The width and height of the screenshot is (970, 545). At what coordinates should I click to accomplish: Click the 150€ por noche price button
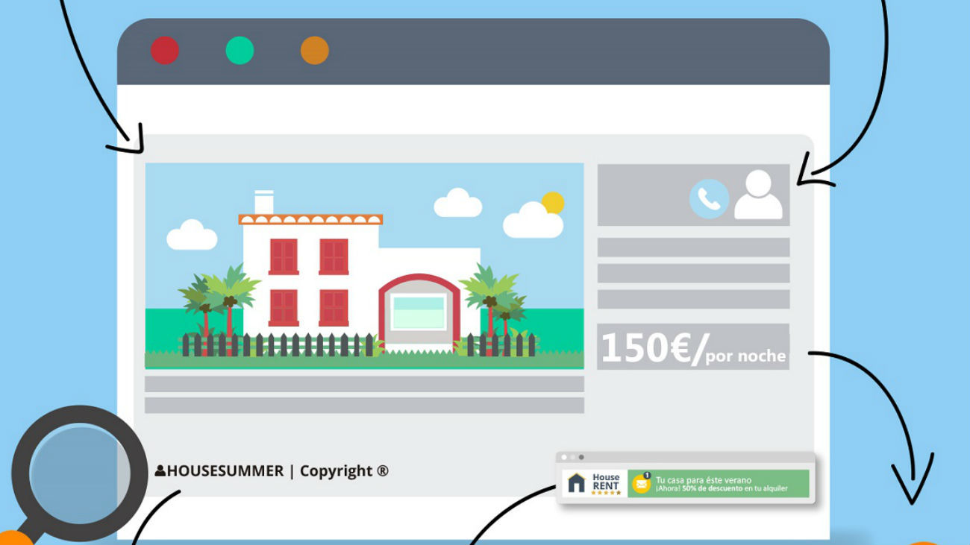(x=692, y=347)
